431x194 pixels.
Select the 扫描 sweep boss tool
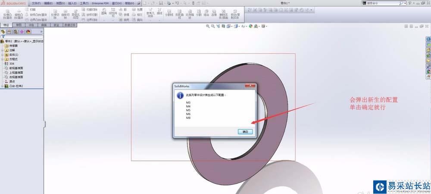coord(31,9)
